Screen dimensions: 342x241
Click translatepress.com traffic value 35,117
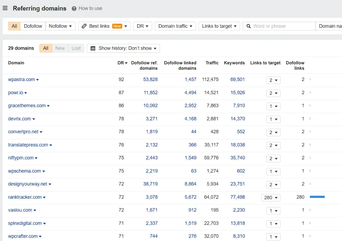click(211, 145)
